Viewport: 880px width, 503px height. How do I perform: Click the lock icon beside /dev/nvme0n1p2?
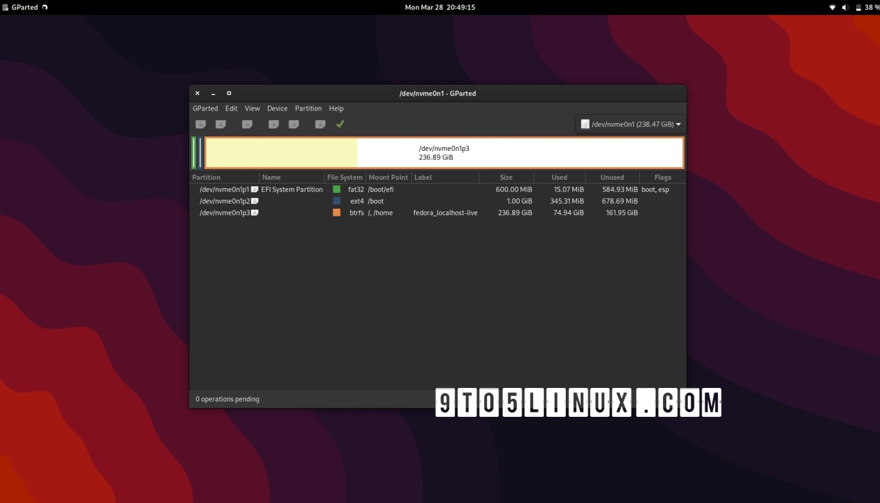[x=254, y=201]
